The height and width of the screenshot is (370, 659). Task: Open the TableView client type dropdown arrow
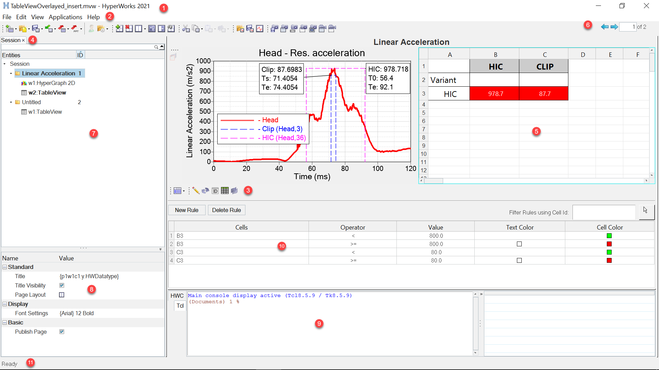[x=184, y=191]
